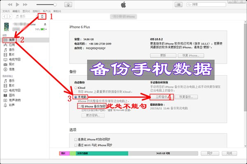Screen dimensions: 247x164
Task: Enable 通过 Wi-Fi 与此 iPhone 同步 checkbox
Action: tap(76, 145)
